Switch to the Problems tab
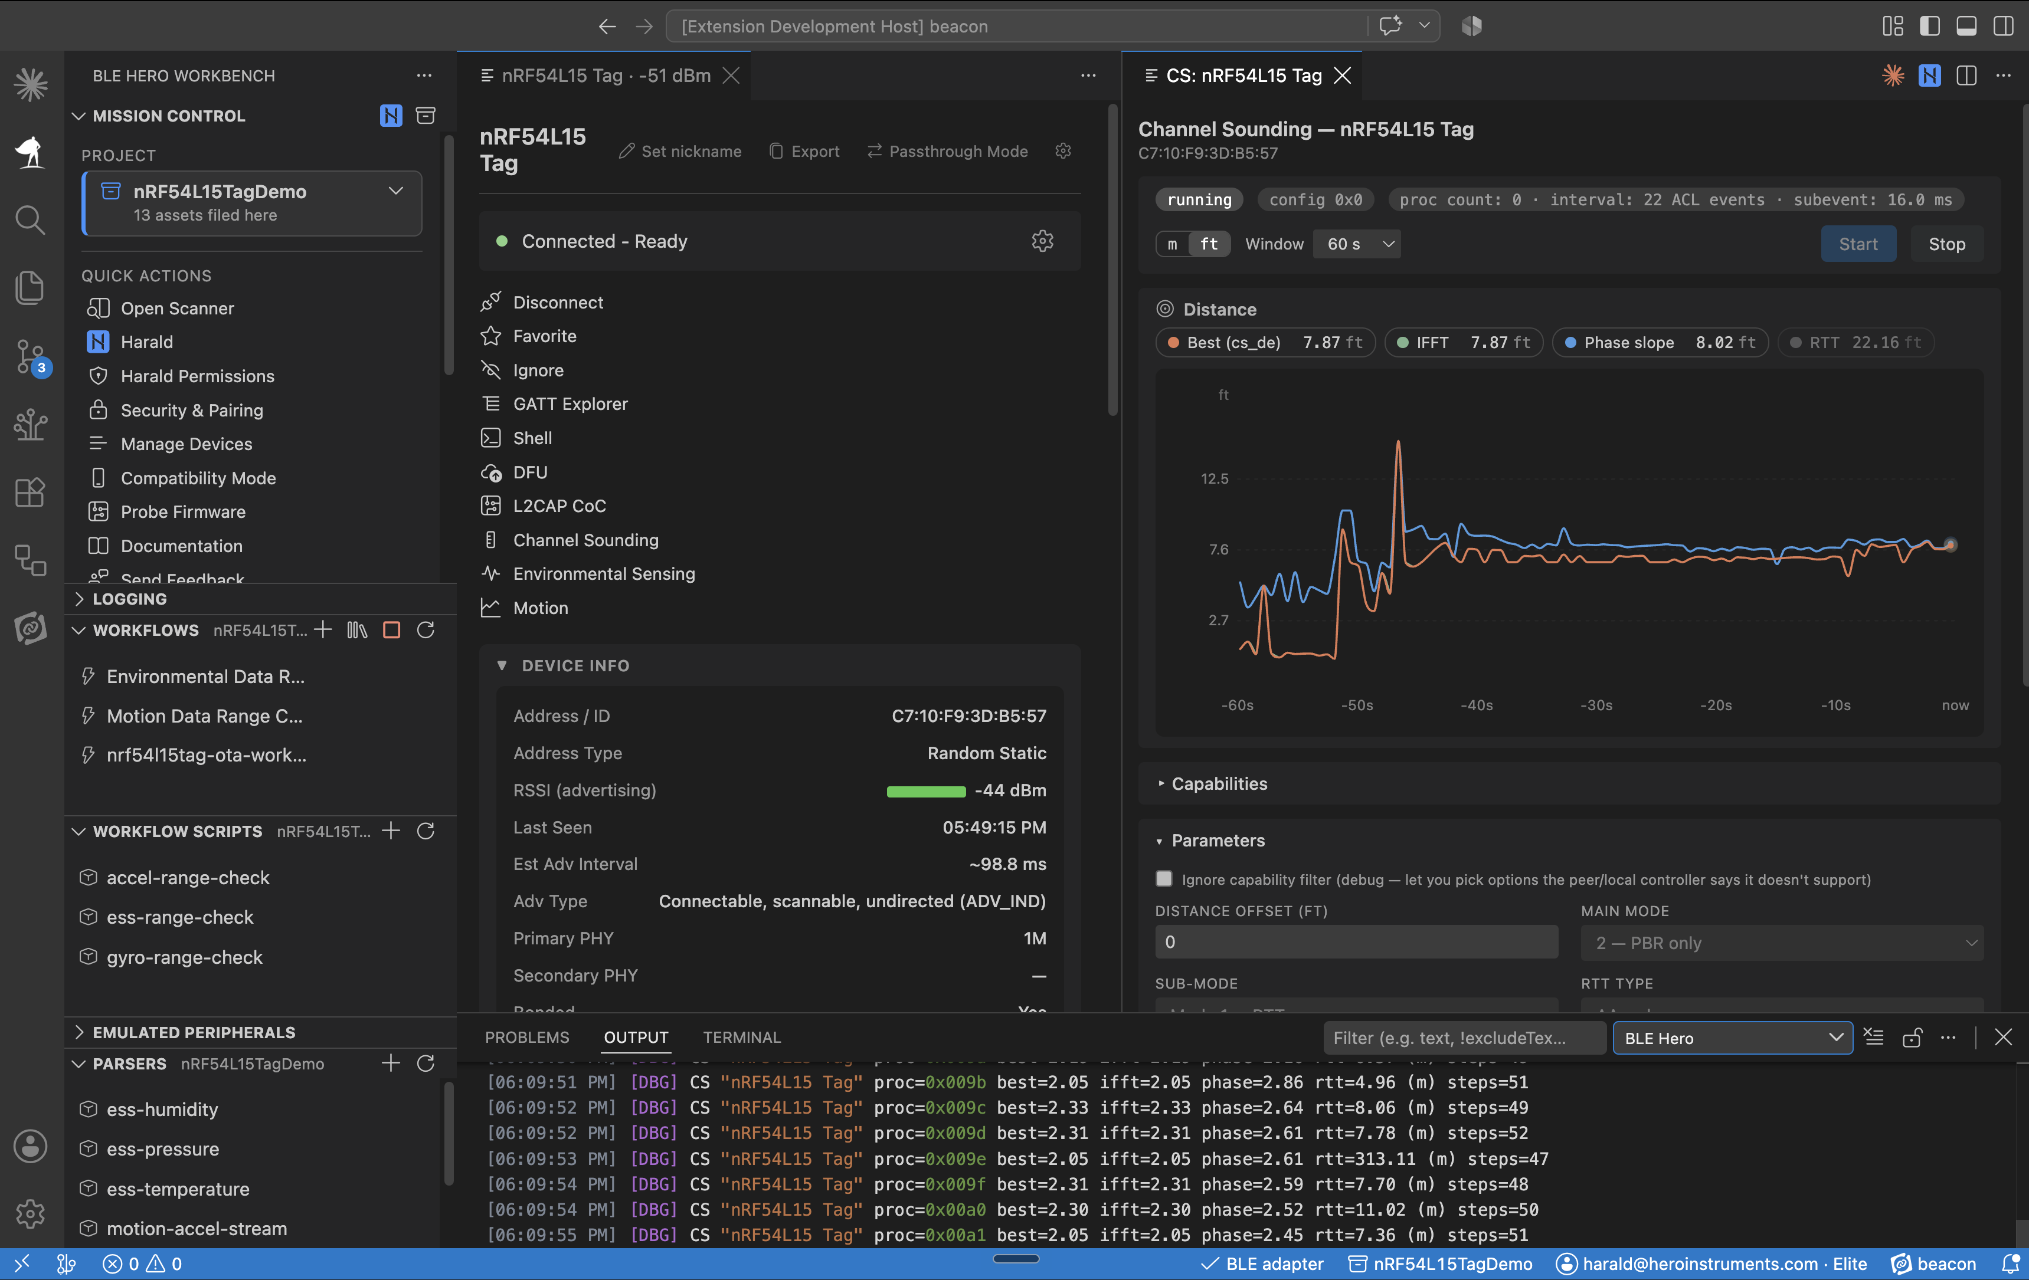Image resolution: width=2029 pixels, height=1280 pixels. click(x=526, y=1038)
